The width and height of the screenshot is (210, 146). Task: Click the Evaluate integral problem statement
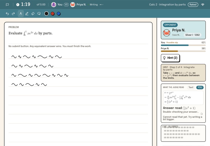coord(30,33)
